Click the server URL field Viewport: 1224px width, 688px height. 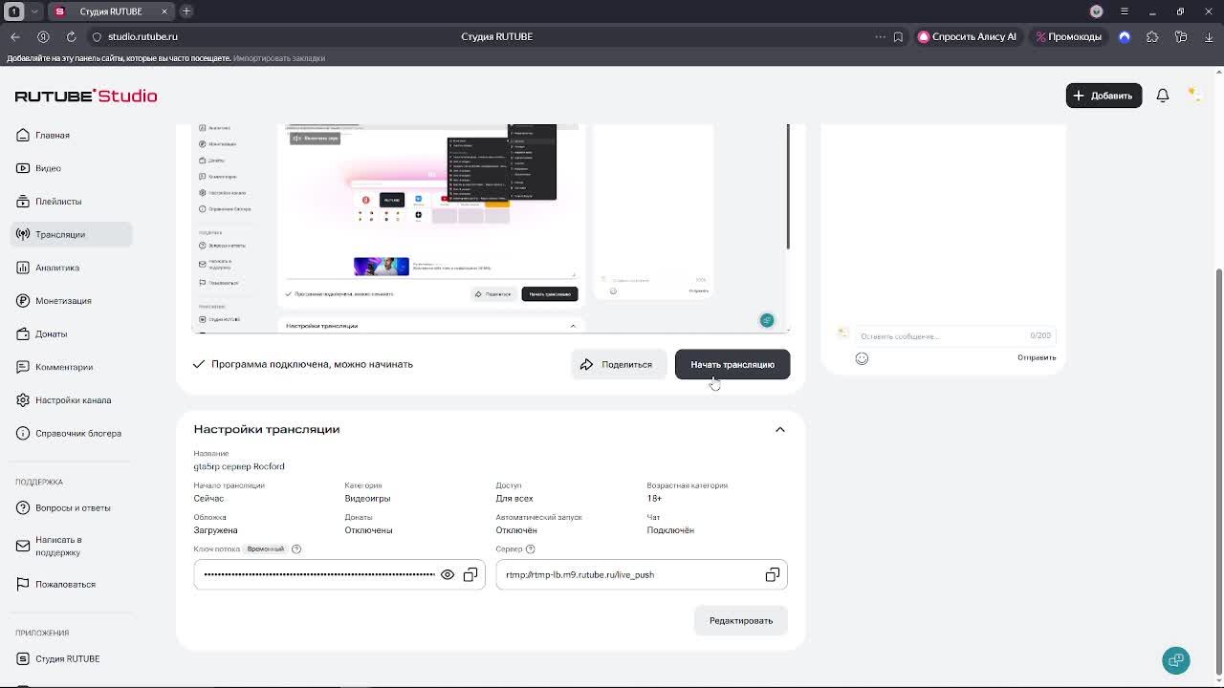(642, 574)
